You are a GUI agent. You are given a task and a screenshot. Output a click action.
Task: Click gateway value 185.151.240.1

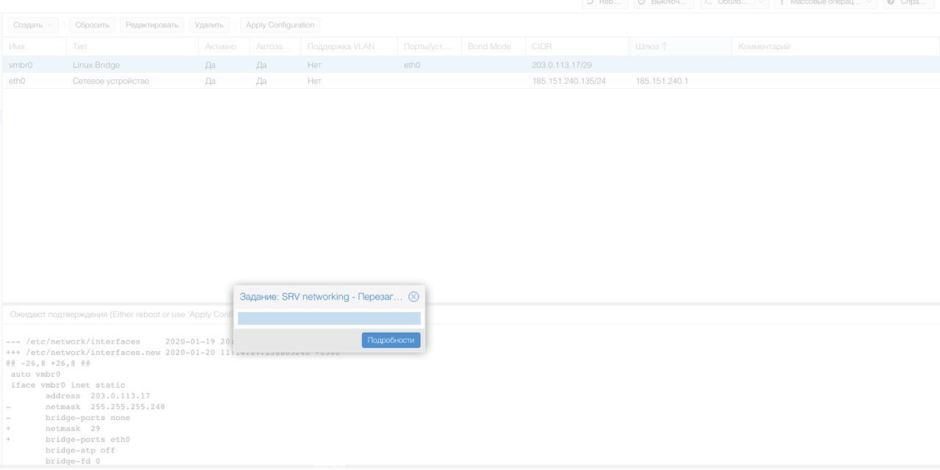662,81
